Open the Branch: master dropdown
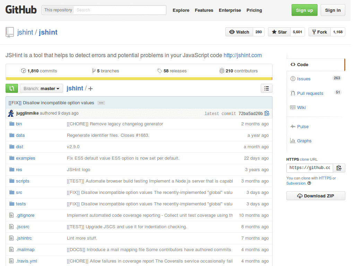This screenshot has width=355, height=266. click(x=42, y=88)
